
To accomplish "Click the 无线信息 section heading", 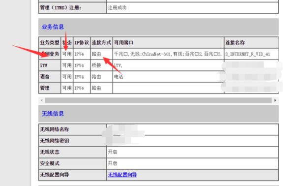I will [53, 114].
